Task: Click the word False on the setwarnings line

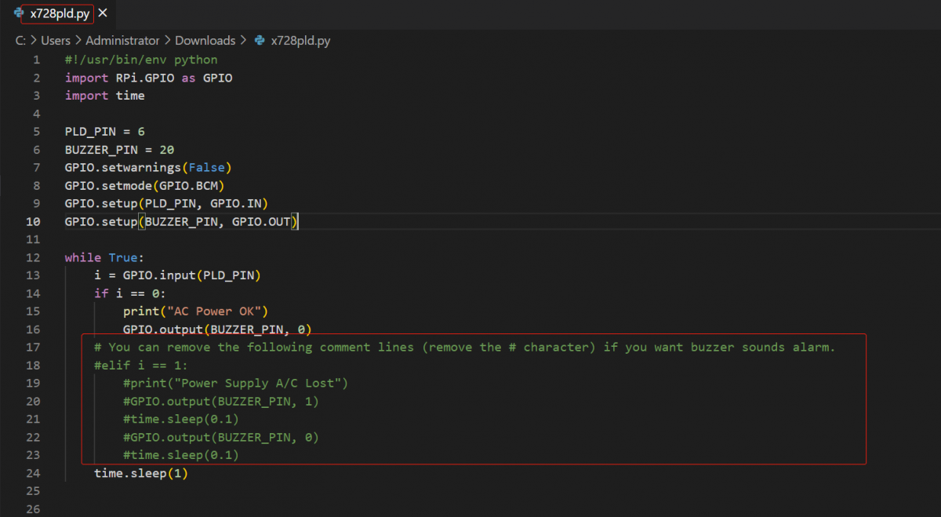Action: [x=207, y=167]
